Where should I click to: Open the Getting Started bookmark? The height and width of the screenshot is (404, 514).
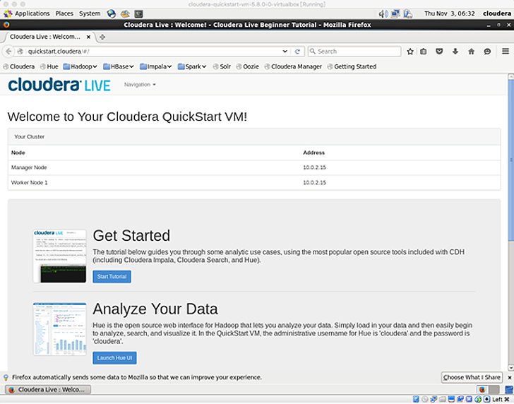click(x=352, y=66)
